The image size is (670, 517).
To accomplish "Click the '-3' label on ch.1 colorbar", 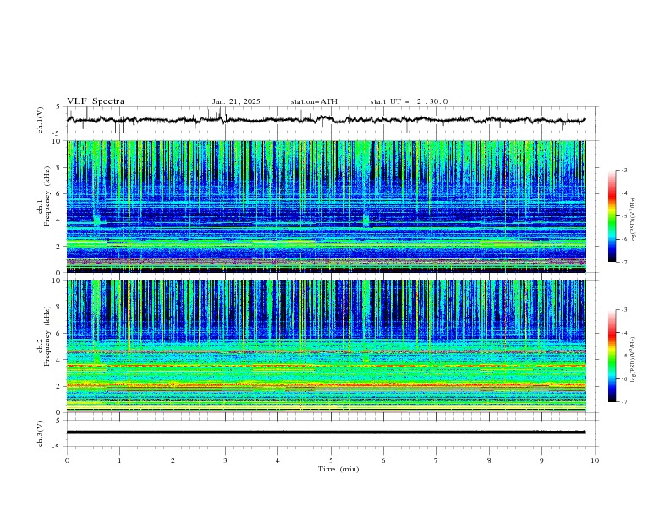I will [623, 170].
